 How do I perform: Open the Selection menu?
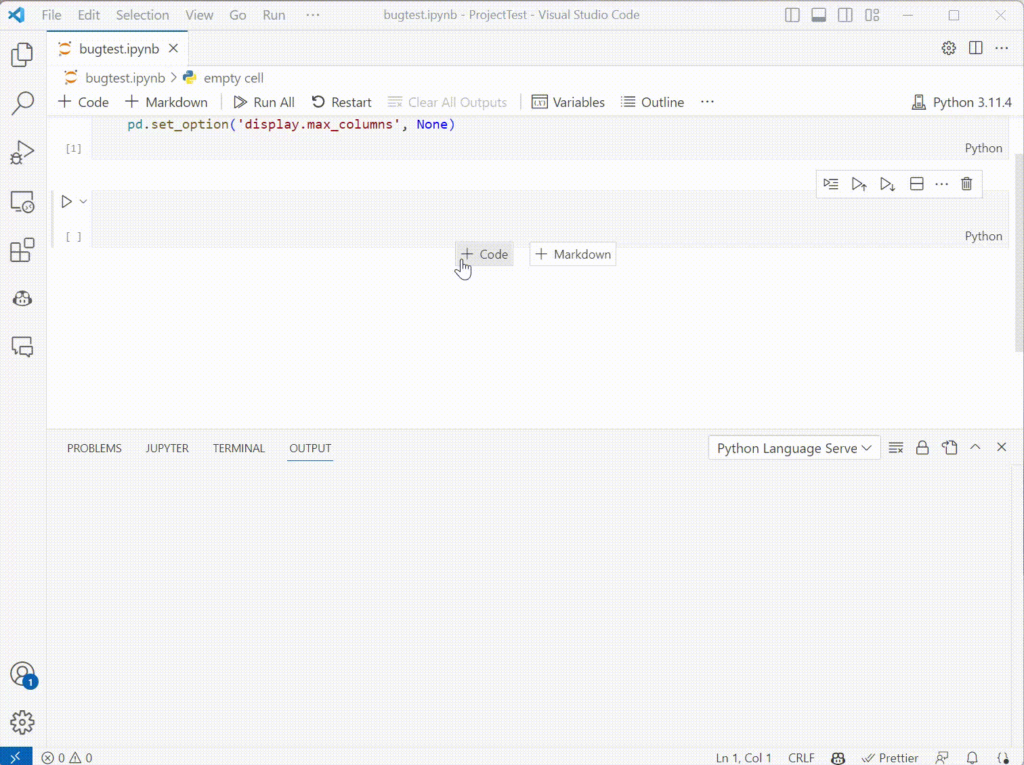[x=142, y=14]
